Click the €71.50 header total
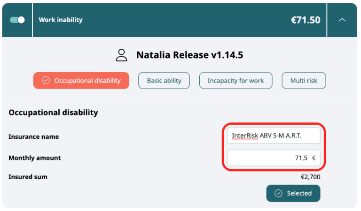The image size is (361, 211). [x=306, y=20]
